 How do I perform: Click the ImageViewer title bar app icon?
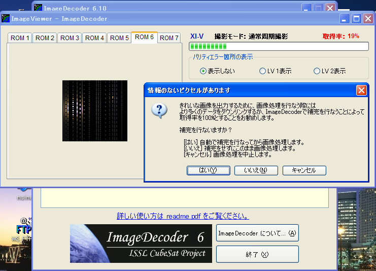(x=6, y=18)
